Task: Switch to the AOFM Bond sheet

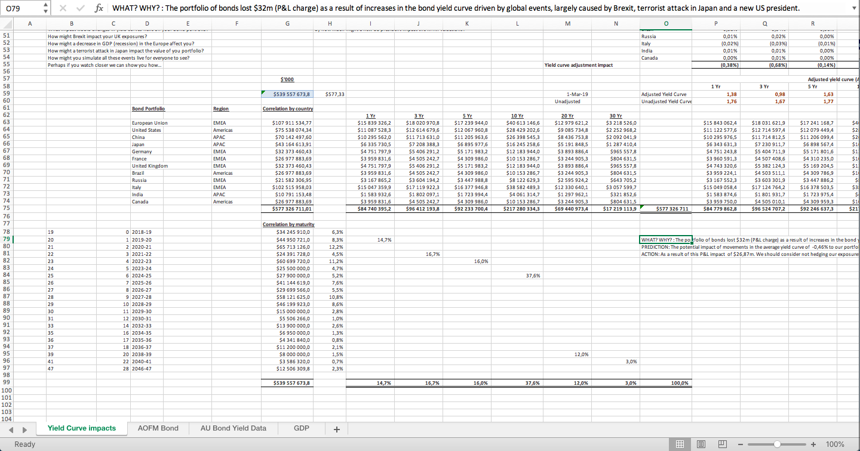Action: click(x=158, y=428)
